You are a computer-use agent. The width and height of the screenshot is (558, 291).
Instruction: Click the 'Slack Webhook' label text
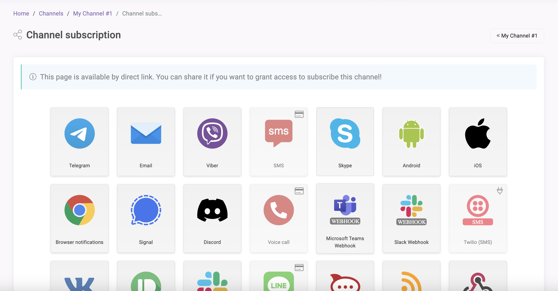coord(411,242)
